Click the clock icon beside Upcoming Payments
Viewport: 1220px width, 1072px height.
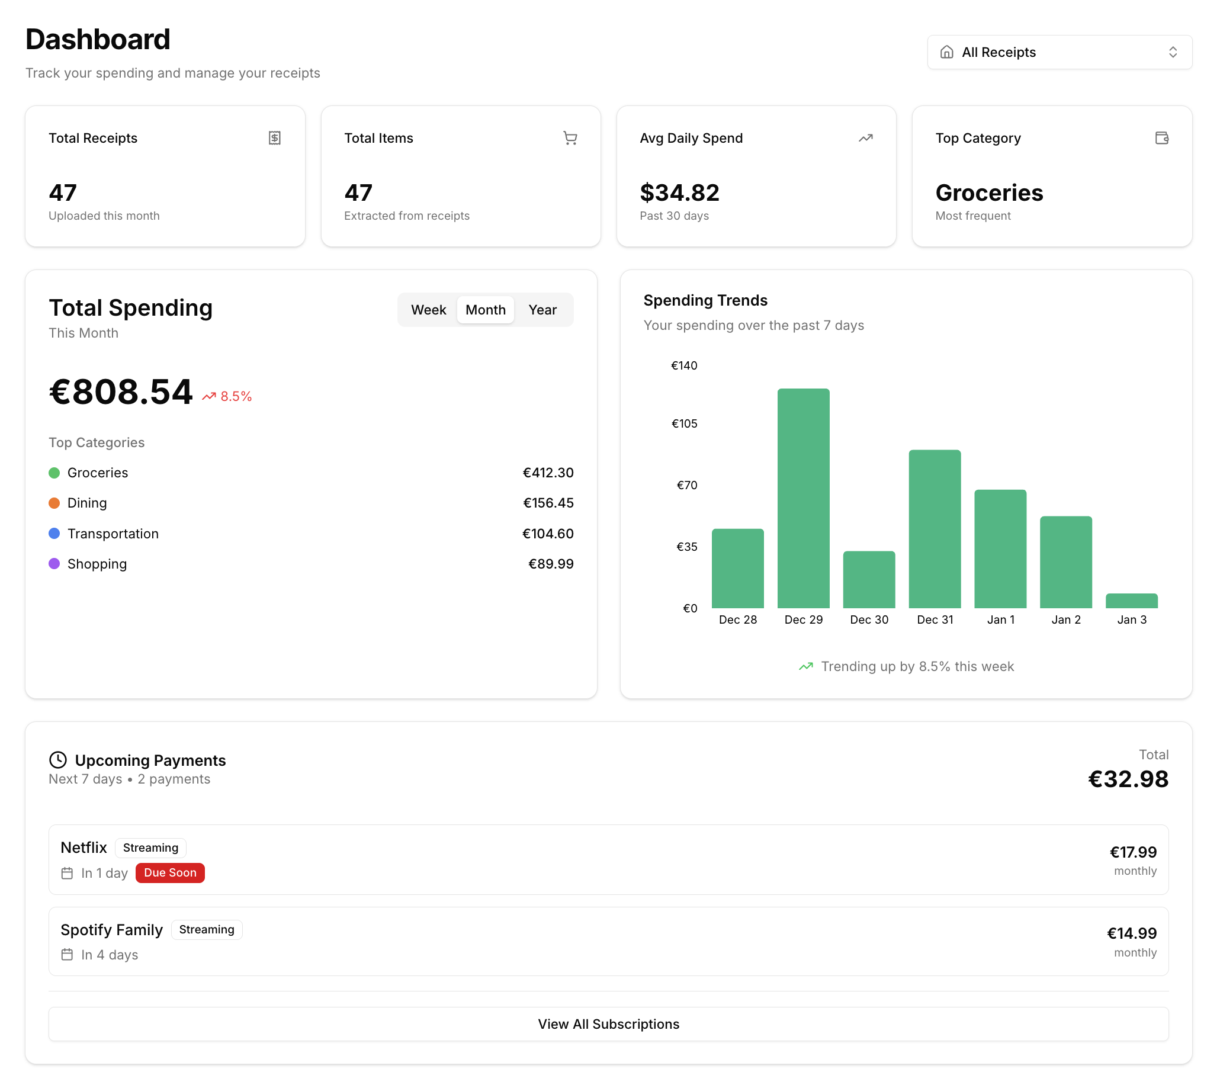coord(58,760)
